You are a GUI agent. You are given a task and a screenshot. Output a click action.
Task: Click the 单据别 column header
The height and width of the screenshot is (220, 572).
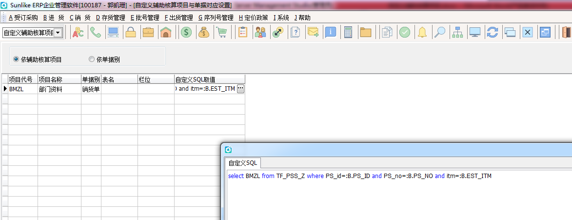tap(91, 80)
